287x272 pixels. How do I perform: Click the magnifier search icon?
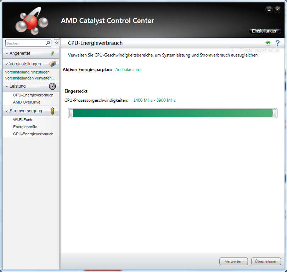[48, 43]
